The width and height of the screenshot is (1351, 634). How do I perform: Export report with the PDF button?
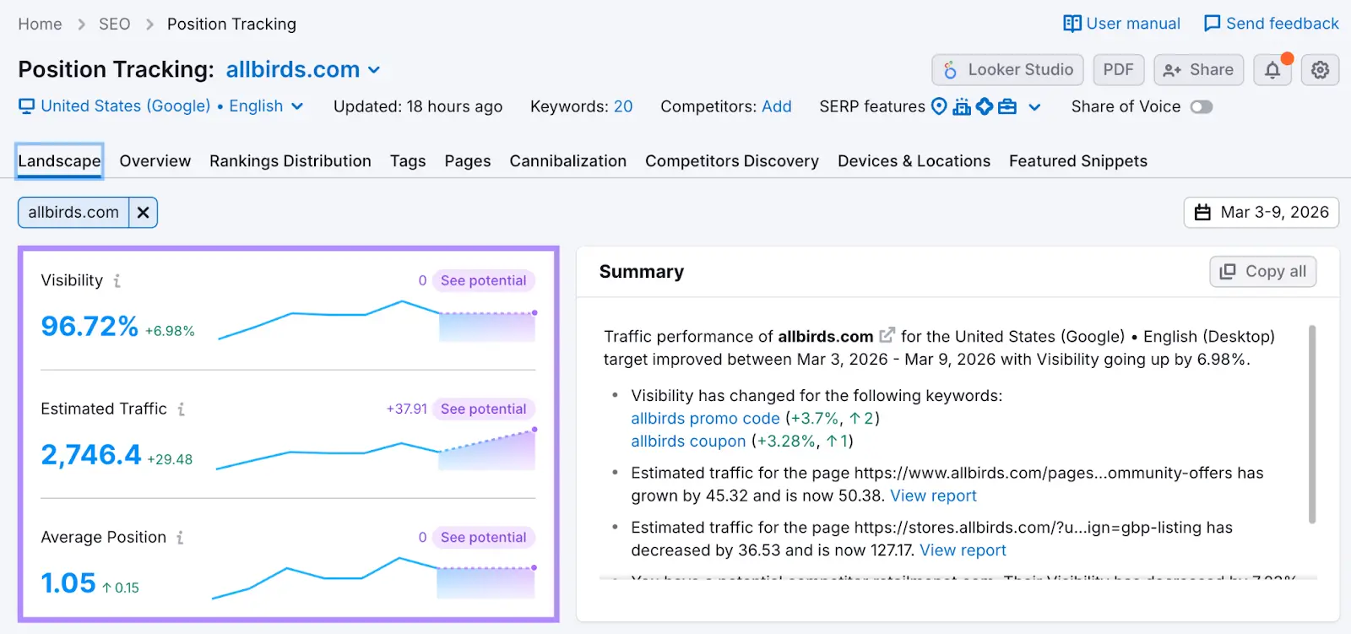pyautogui.click(x=1119, y=70)
